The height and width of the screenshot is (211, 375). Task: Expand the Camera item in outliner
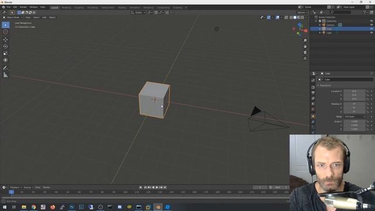320,25
